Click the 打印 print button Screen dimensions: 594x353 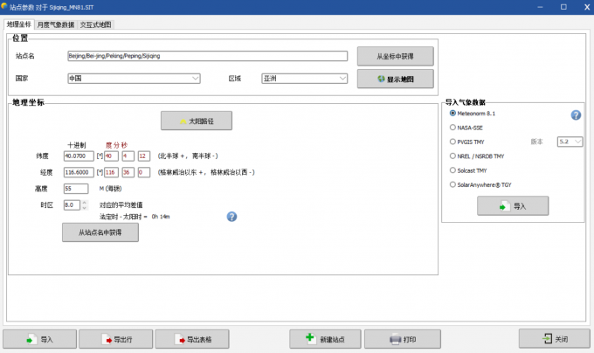tap(403, 339)
